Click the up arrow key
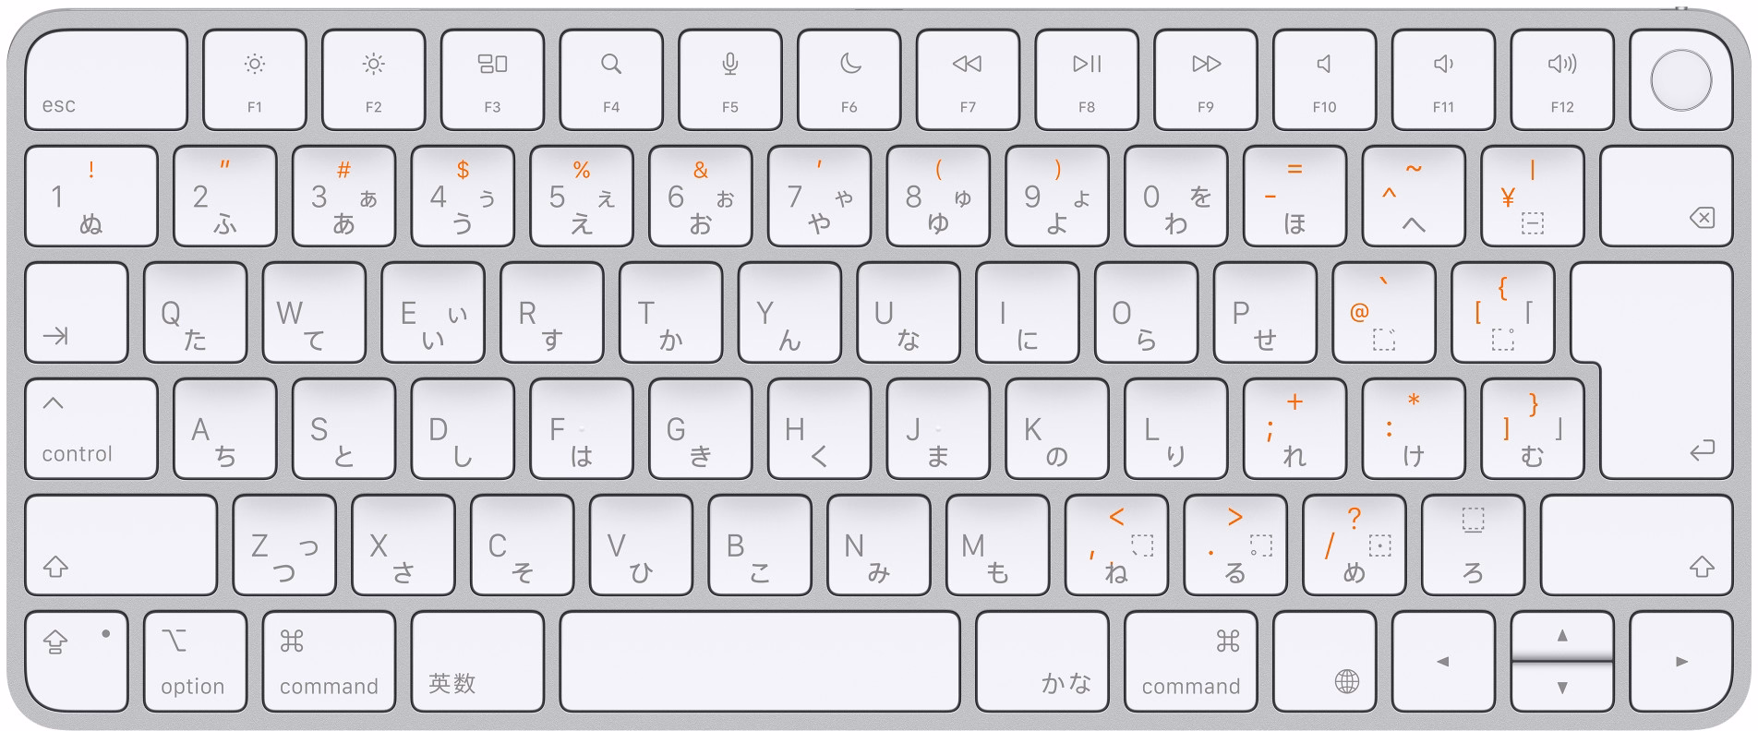1758x731 pixels. [x=1562, y=635]
